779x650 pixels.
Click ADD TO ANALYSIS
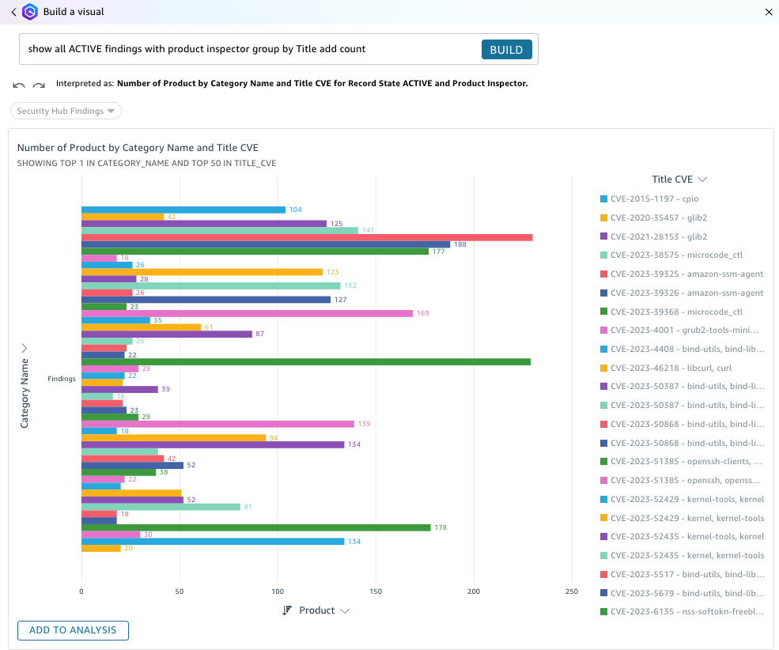pos(73,630)
